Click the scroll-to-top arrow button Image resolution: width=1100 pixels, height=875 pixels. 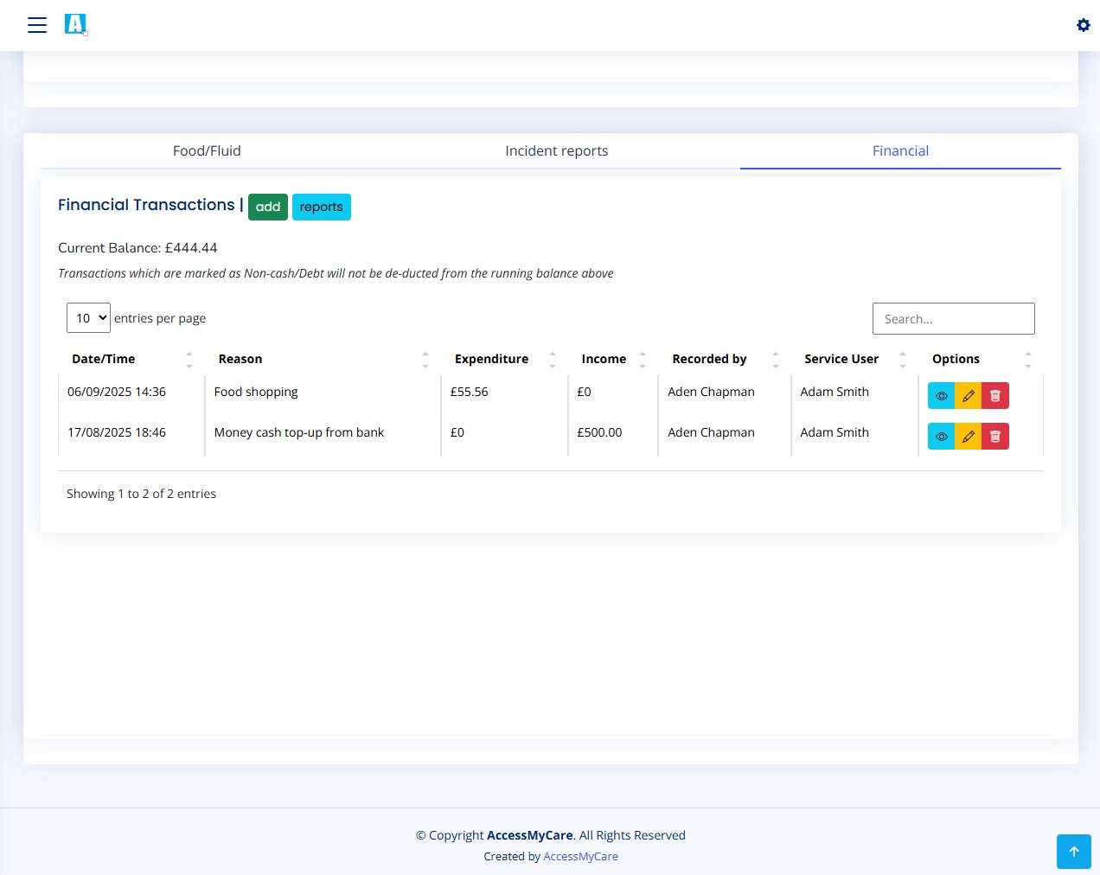[x=1073, y=852]
